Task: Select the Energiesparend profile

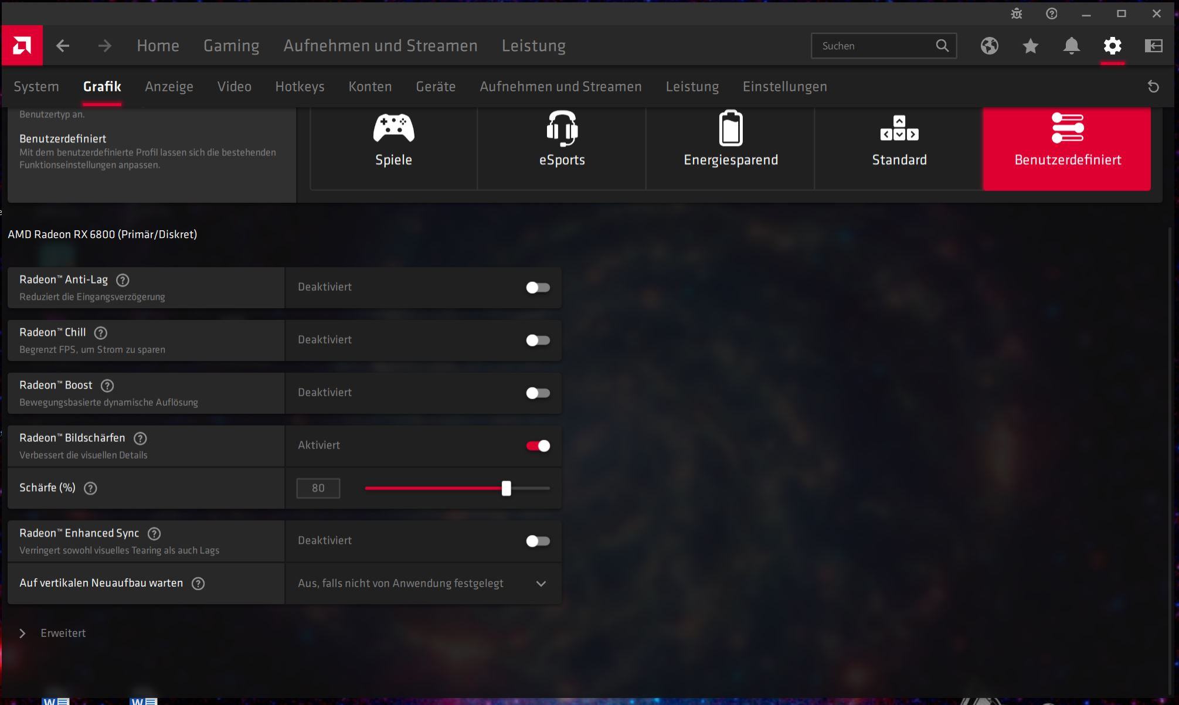Action: [730, 147]
